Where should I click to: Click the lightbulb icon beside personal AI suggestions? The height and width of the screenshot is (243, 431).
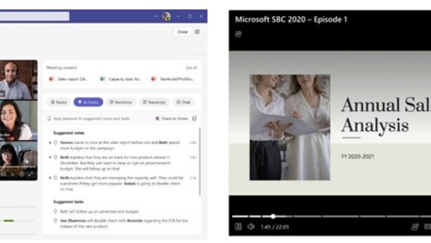pos(50,118)
